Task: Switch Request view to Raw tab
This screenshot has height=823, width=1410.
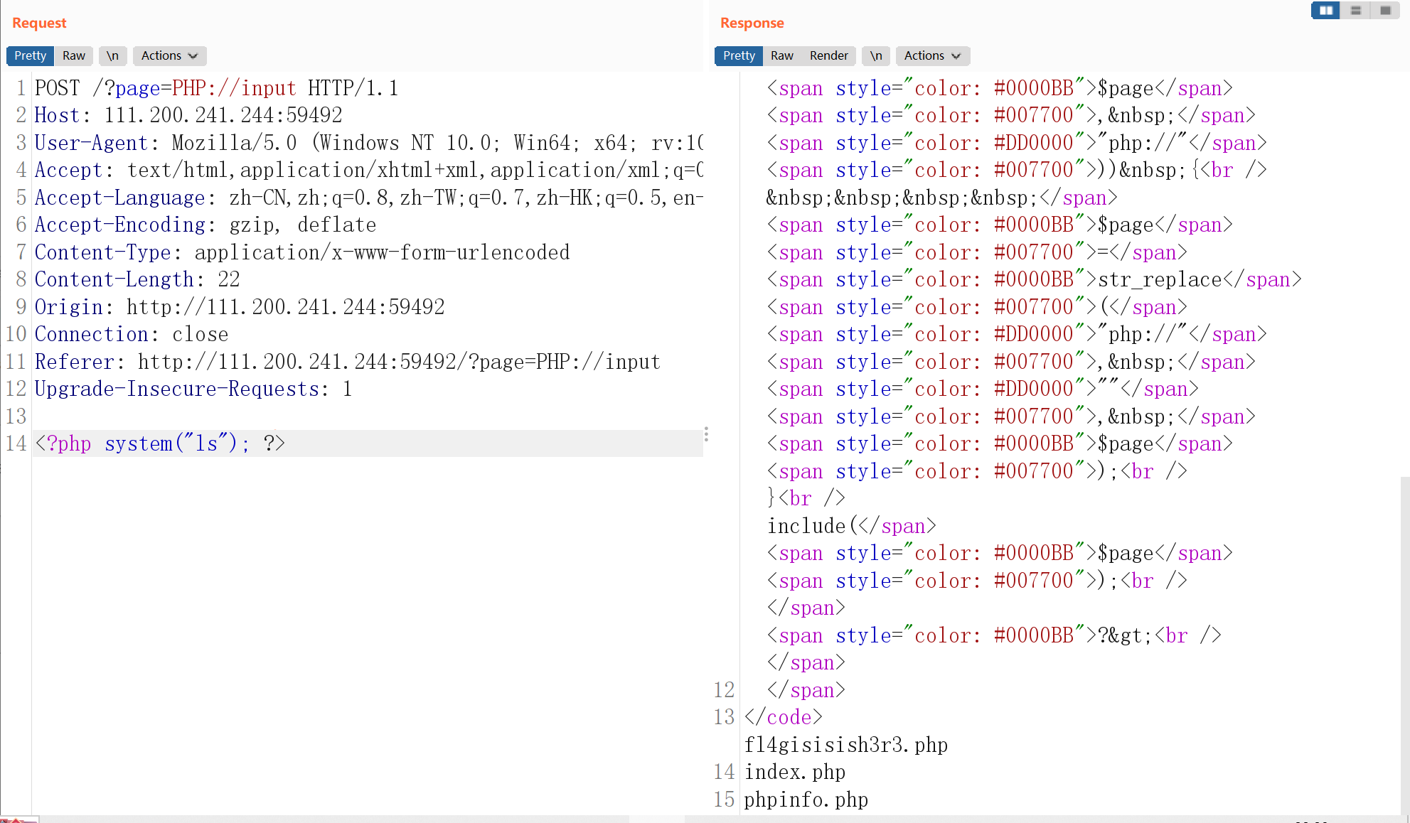Action: (73, 55)
